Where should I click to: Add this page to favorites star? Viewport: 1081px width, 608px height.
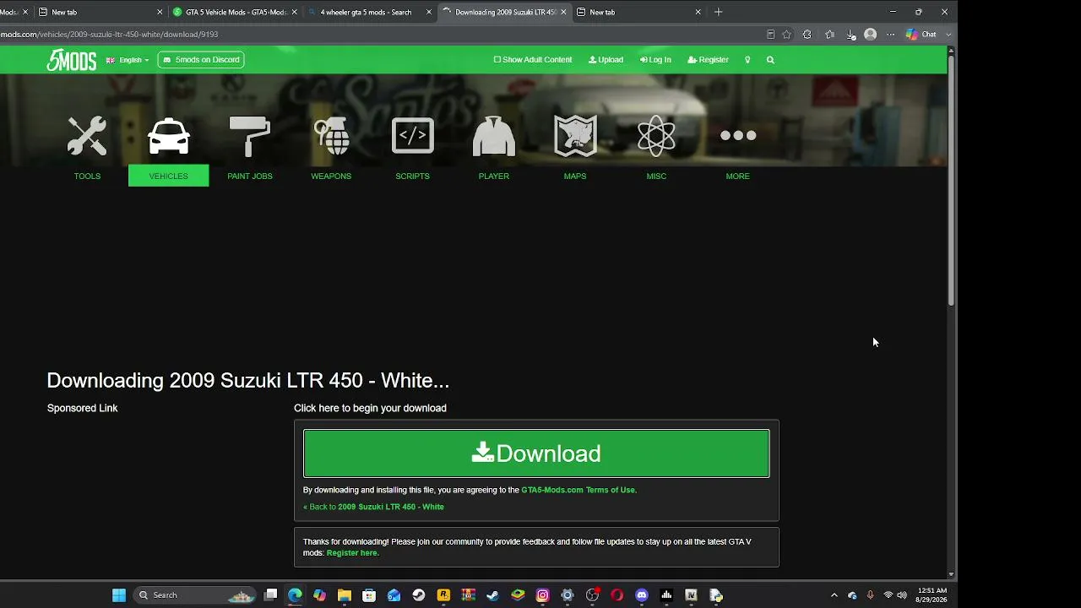click(787, 35)
